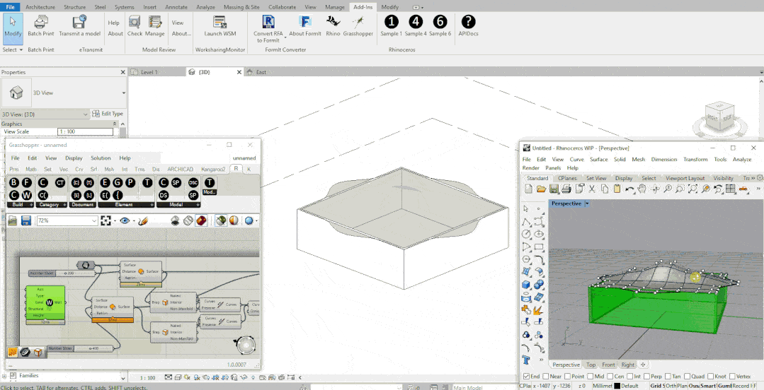Click the W Wall component icon in Build group
The width and height of the screenshot is (764, 390).
click(x=27, y=195)
